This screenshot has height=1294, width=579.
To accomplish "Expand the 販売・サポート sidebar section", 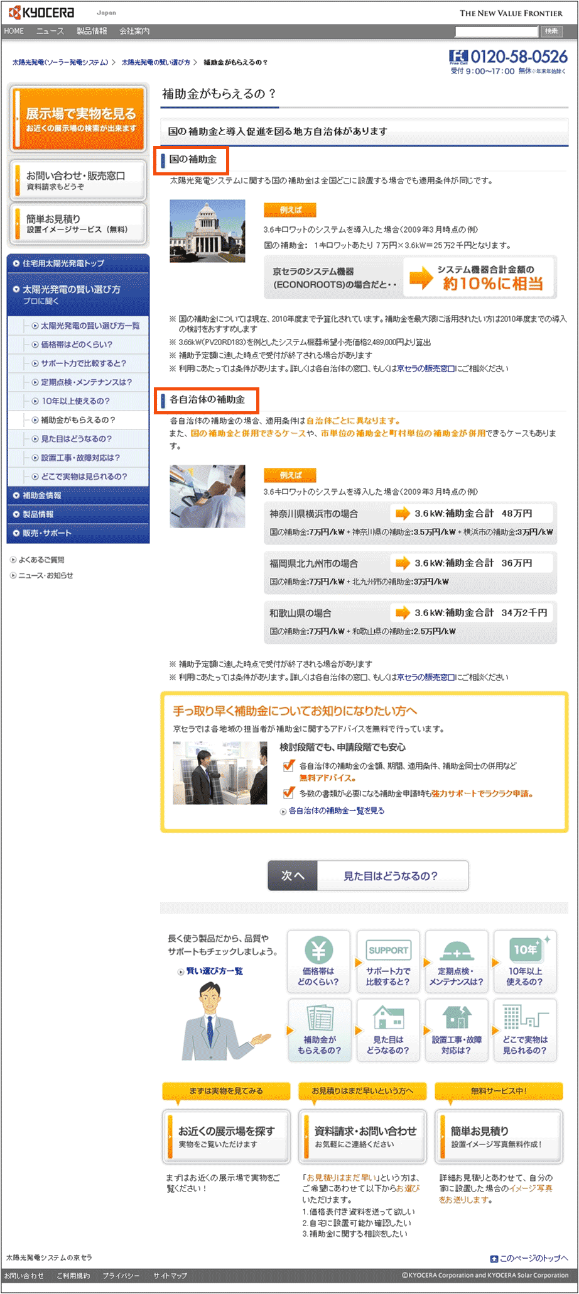I will click(x=47, y=533).
